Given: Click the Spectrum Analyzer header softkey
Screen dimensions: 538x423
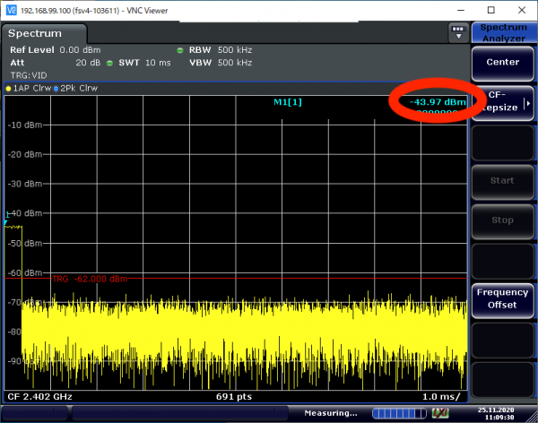Looking at the screenshot, I should point(503,32).
